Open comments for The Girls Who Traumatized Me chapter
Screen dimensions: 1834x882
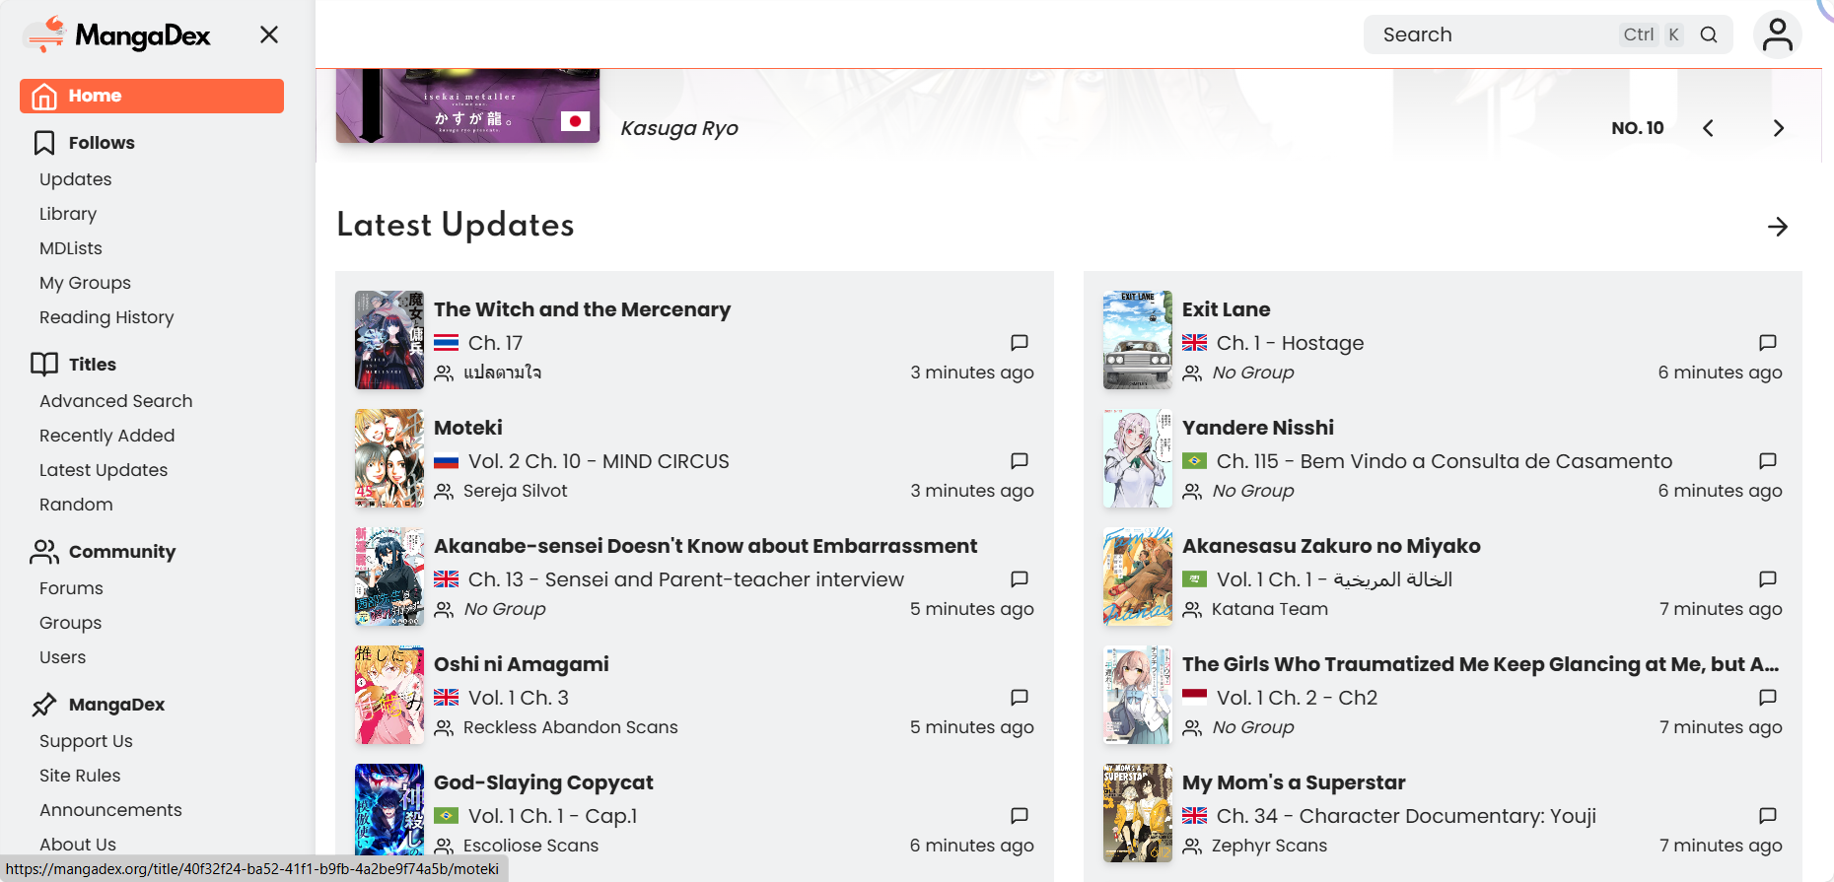1768,697
